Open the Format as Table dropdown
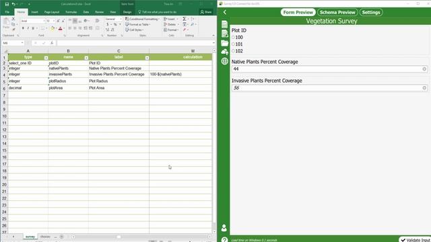 pos(137,24)
